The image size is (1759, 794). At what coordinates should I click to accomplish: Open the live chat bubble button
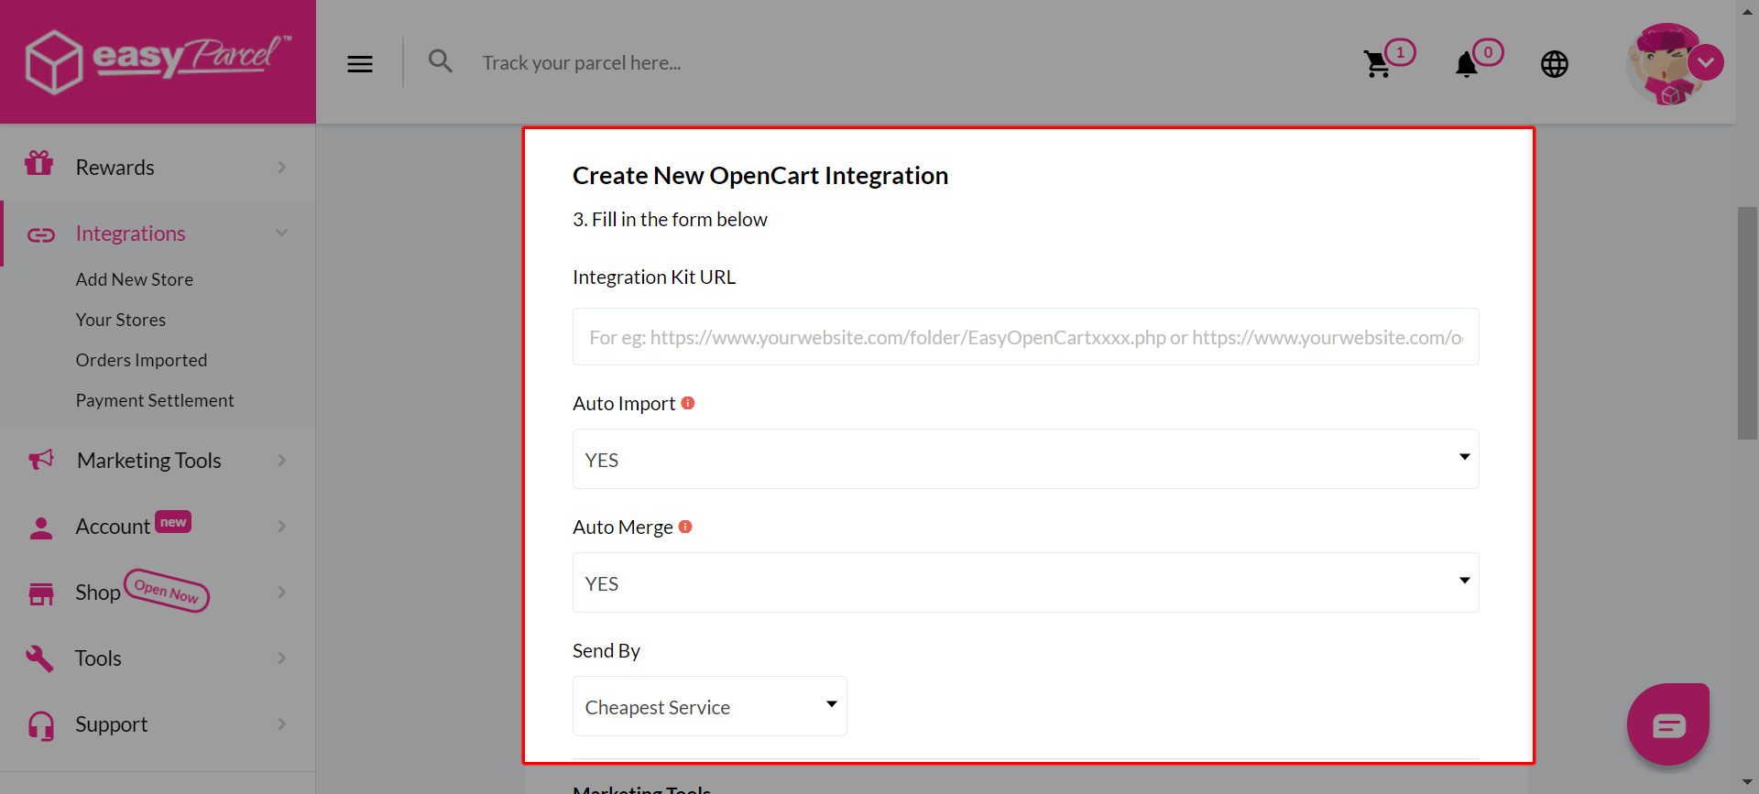(1668, 724)
